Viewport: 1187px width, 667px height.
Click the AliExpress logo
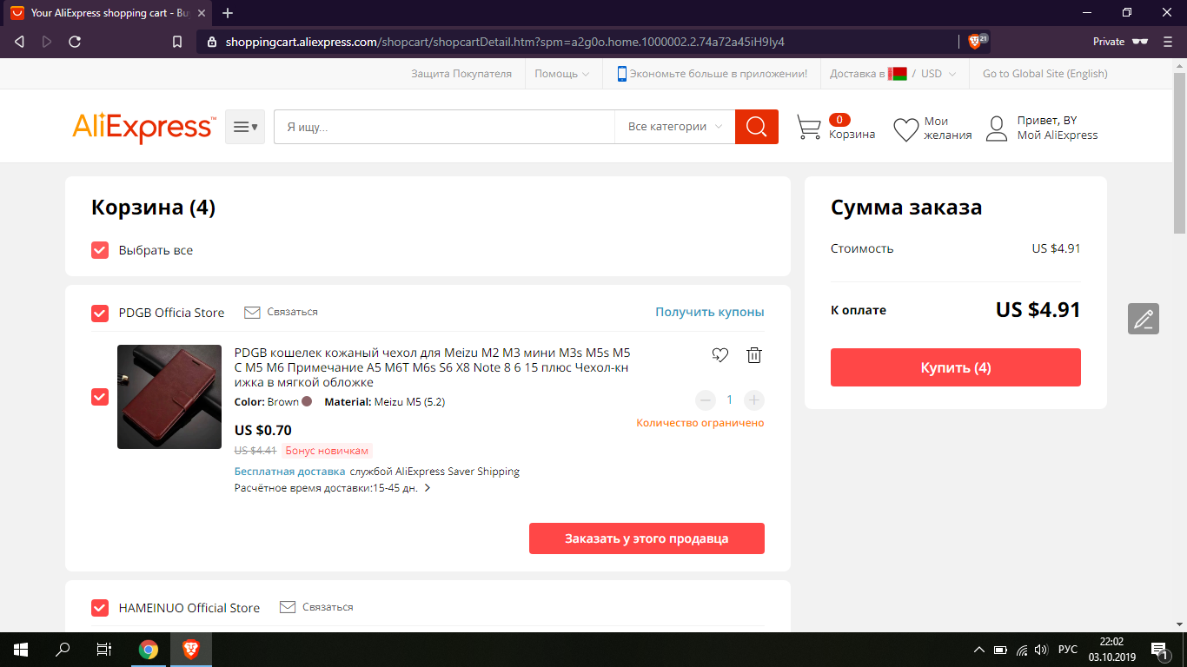pos(143,127)
